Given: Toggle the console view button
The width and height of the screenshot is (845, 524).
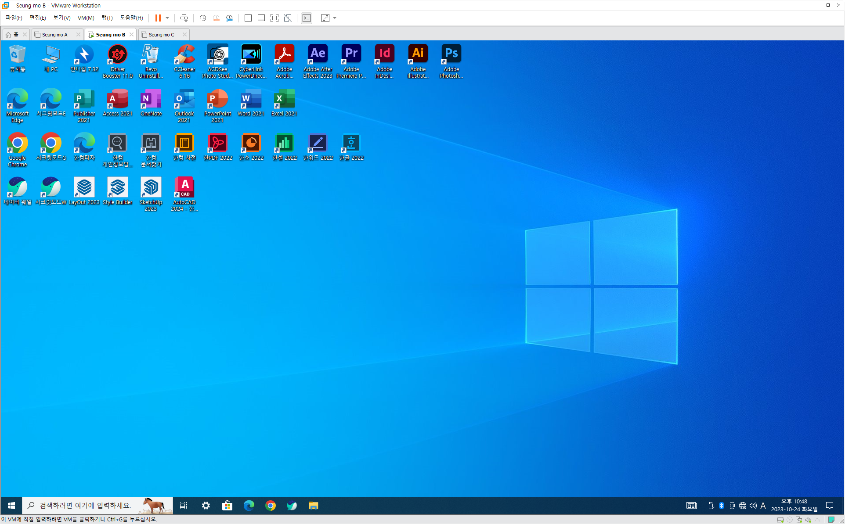Looking at the screenshot, I should pos(307,18).
